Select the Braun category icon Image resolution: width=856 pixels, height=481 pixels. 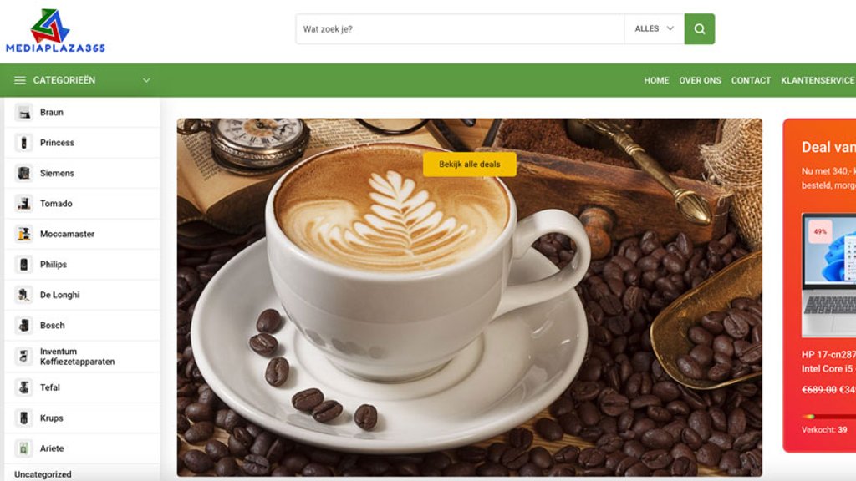point(23,113)
